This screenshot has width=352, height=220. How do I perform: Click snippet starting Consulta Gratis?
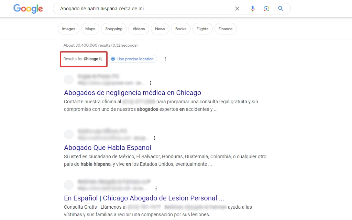pos(158,211)
